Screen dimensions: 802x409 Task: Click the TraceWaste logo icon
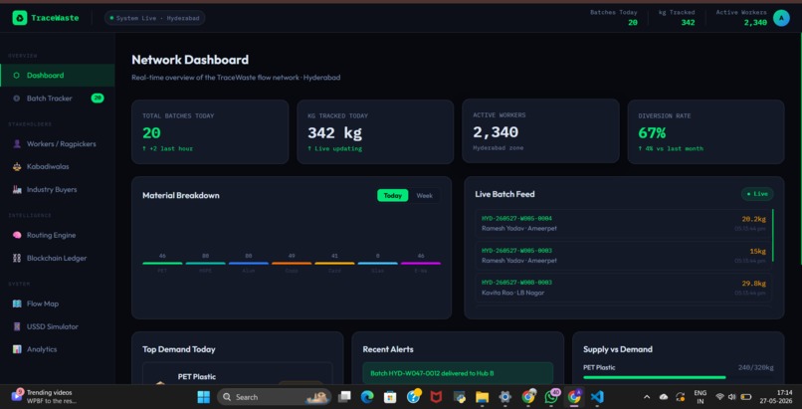[20, 18]
